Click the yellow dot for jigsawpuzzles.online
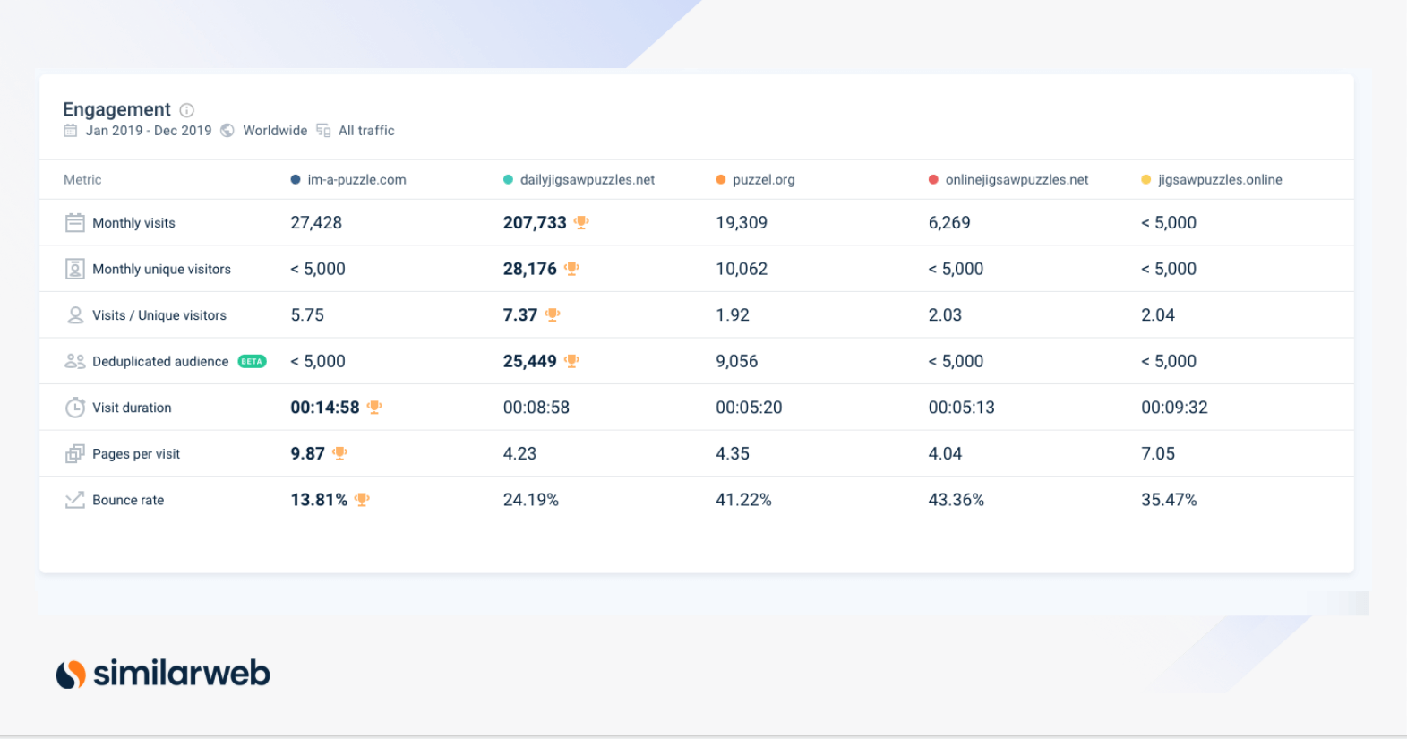 (1146, 180)
